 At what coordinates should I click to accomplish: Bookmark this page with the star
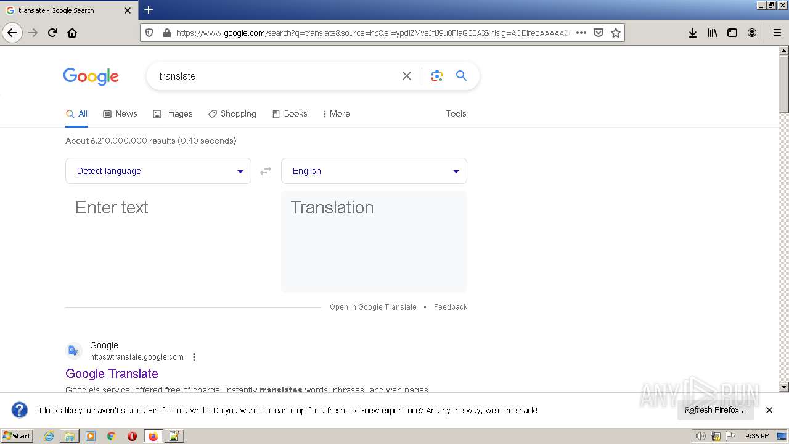(615, 33)
